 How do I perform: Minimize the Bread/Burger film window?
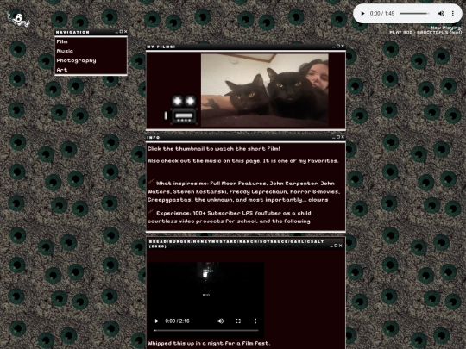(331, 246)
